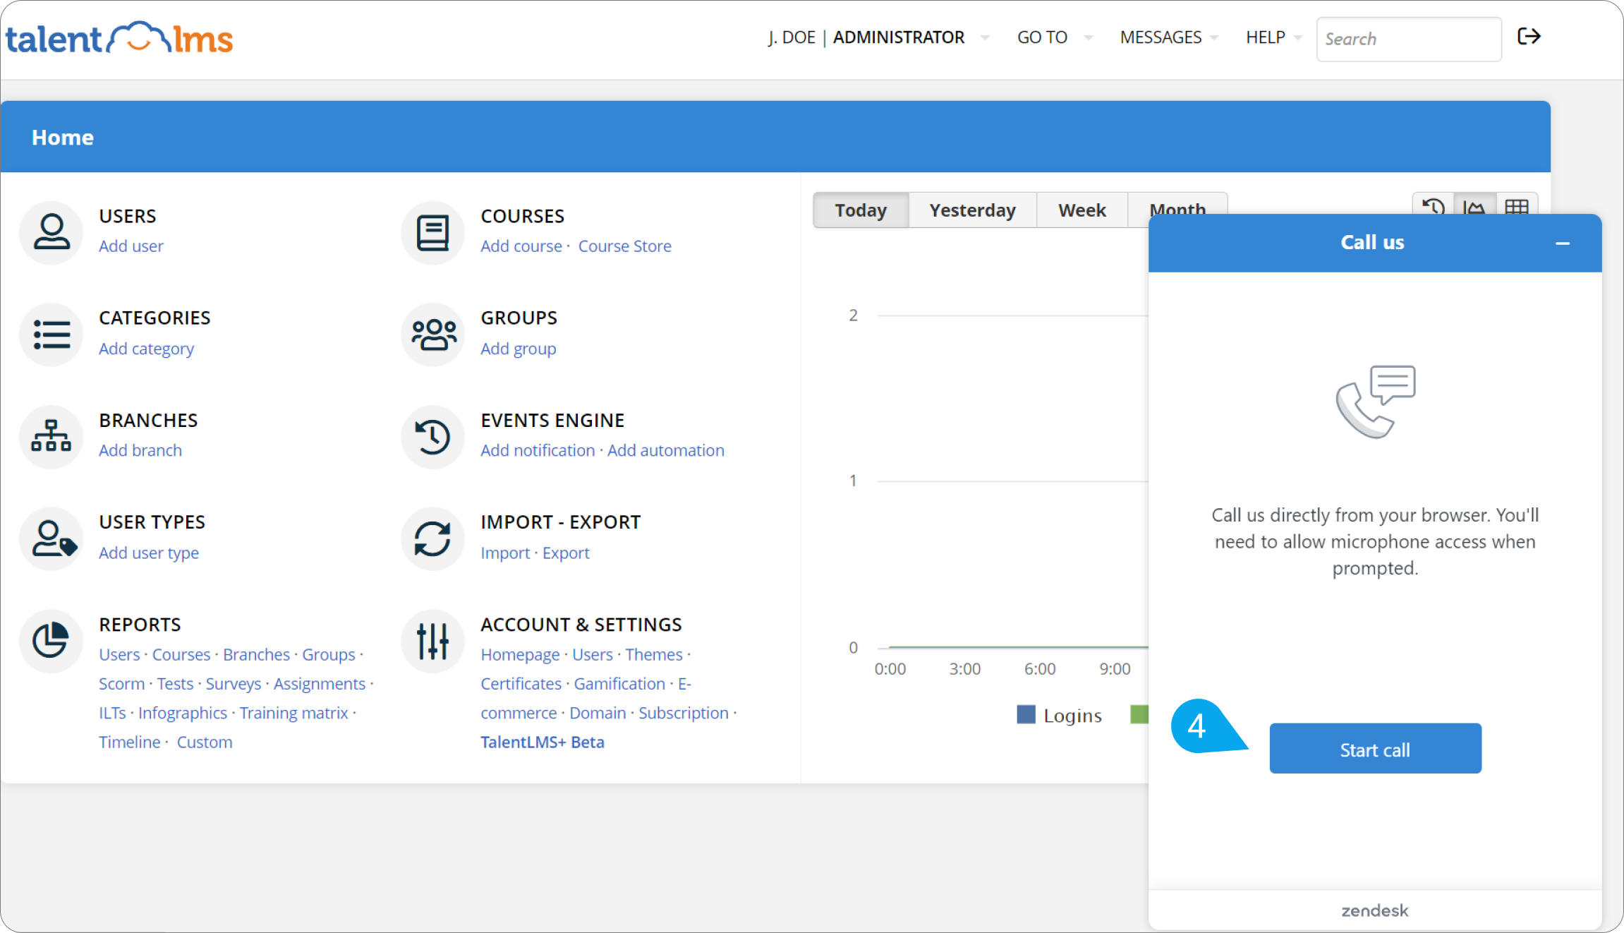Viewport: 1624px width, 933px height.
Task: Open the Export link
Action: click(566, 553)
